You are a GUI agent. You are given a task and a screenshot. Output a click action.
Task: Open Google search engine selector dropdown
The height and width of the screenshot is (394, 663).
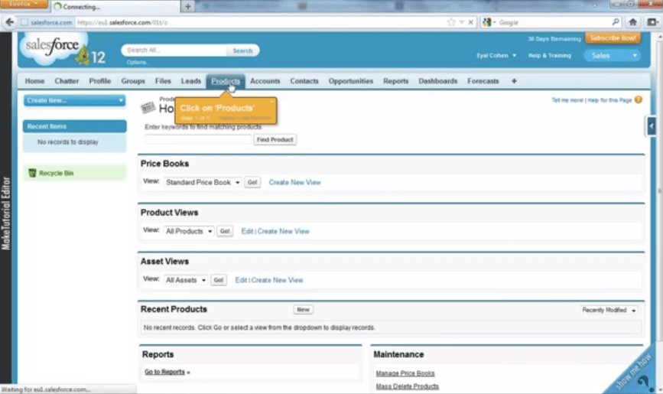tap(489, 22)
